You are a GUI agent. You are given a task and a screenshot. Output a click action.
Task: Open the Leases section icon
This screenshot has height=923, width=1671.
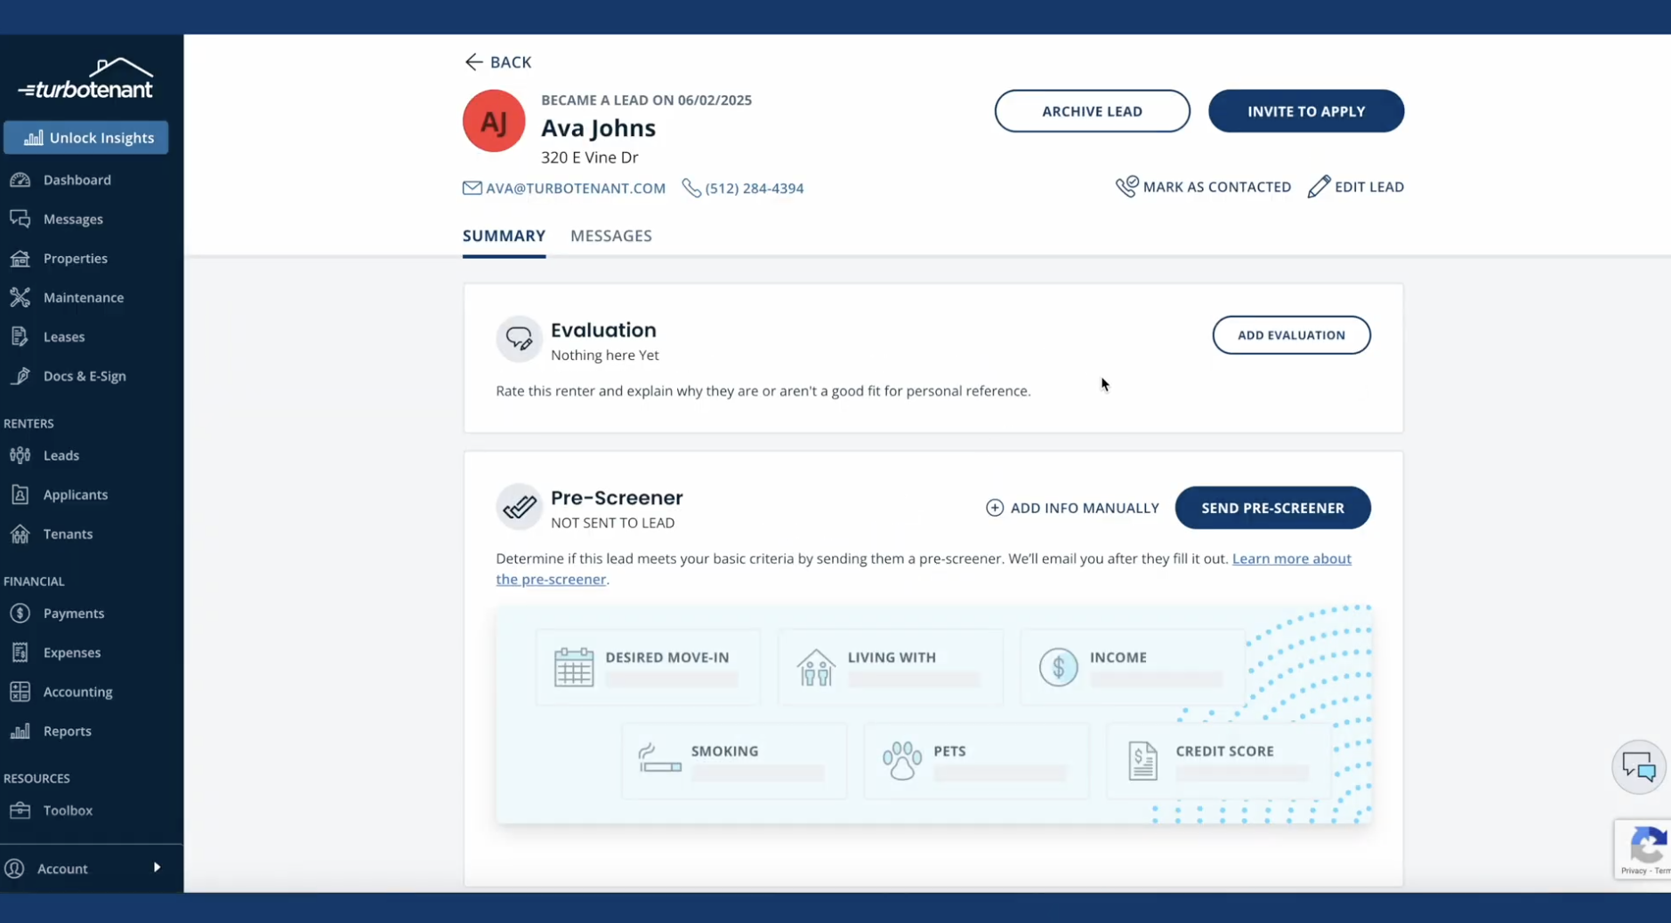[20, 336]
